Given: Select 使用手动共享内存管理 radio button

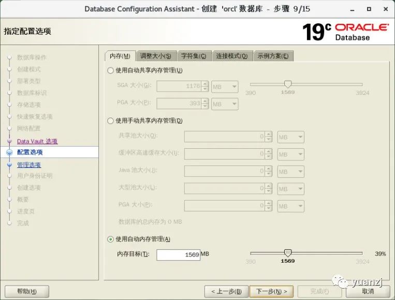Looking at the screenshot, I should (110, 121).
